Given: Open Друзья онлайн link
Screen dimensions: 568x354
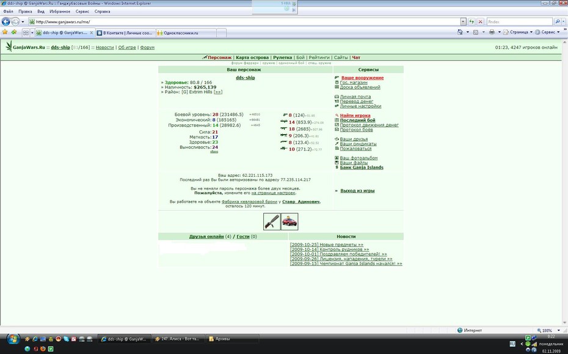Looking at the screenshot, I should point(206,236).
